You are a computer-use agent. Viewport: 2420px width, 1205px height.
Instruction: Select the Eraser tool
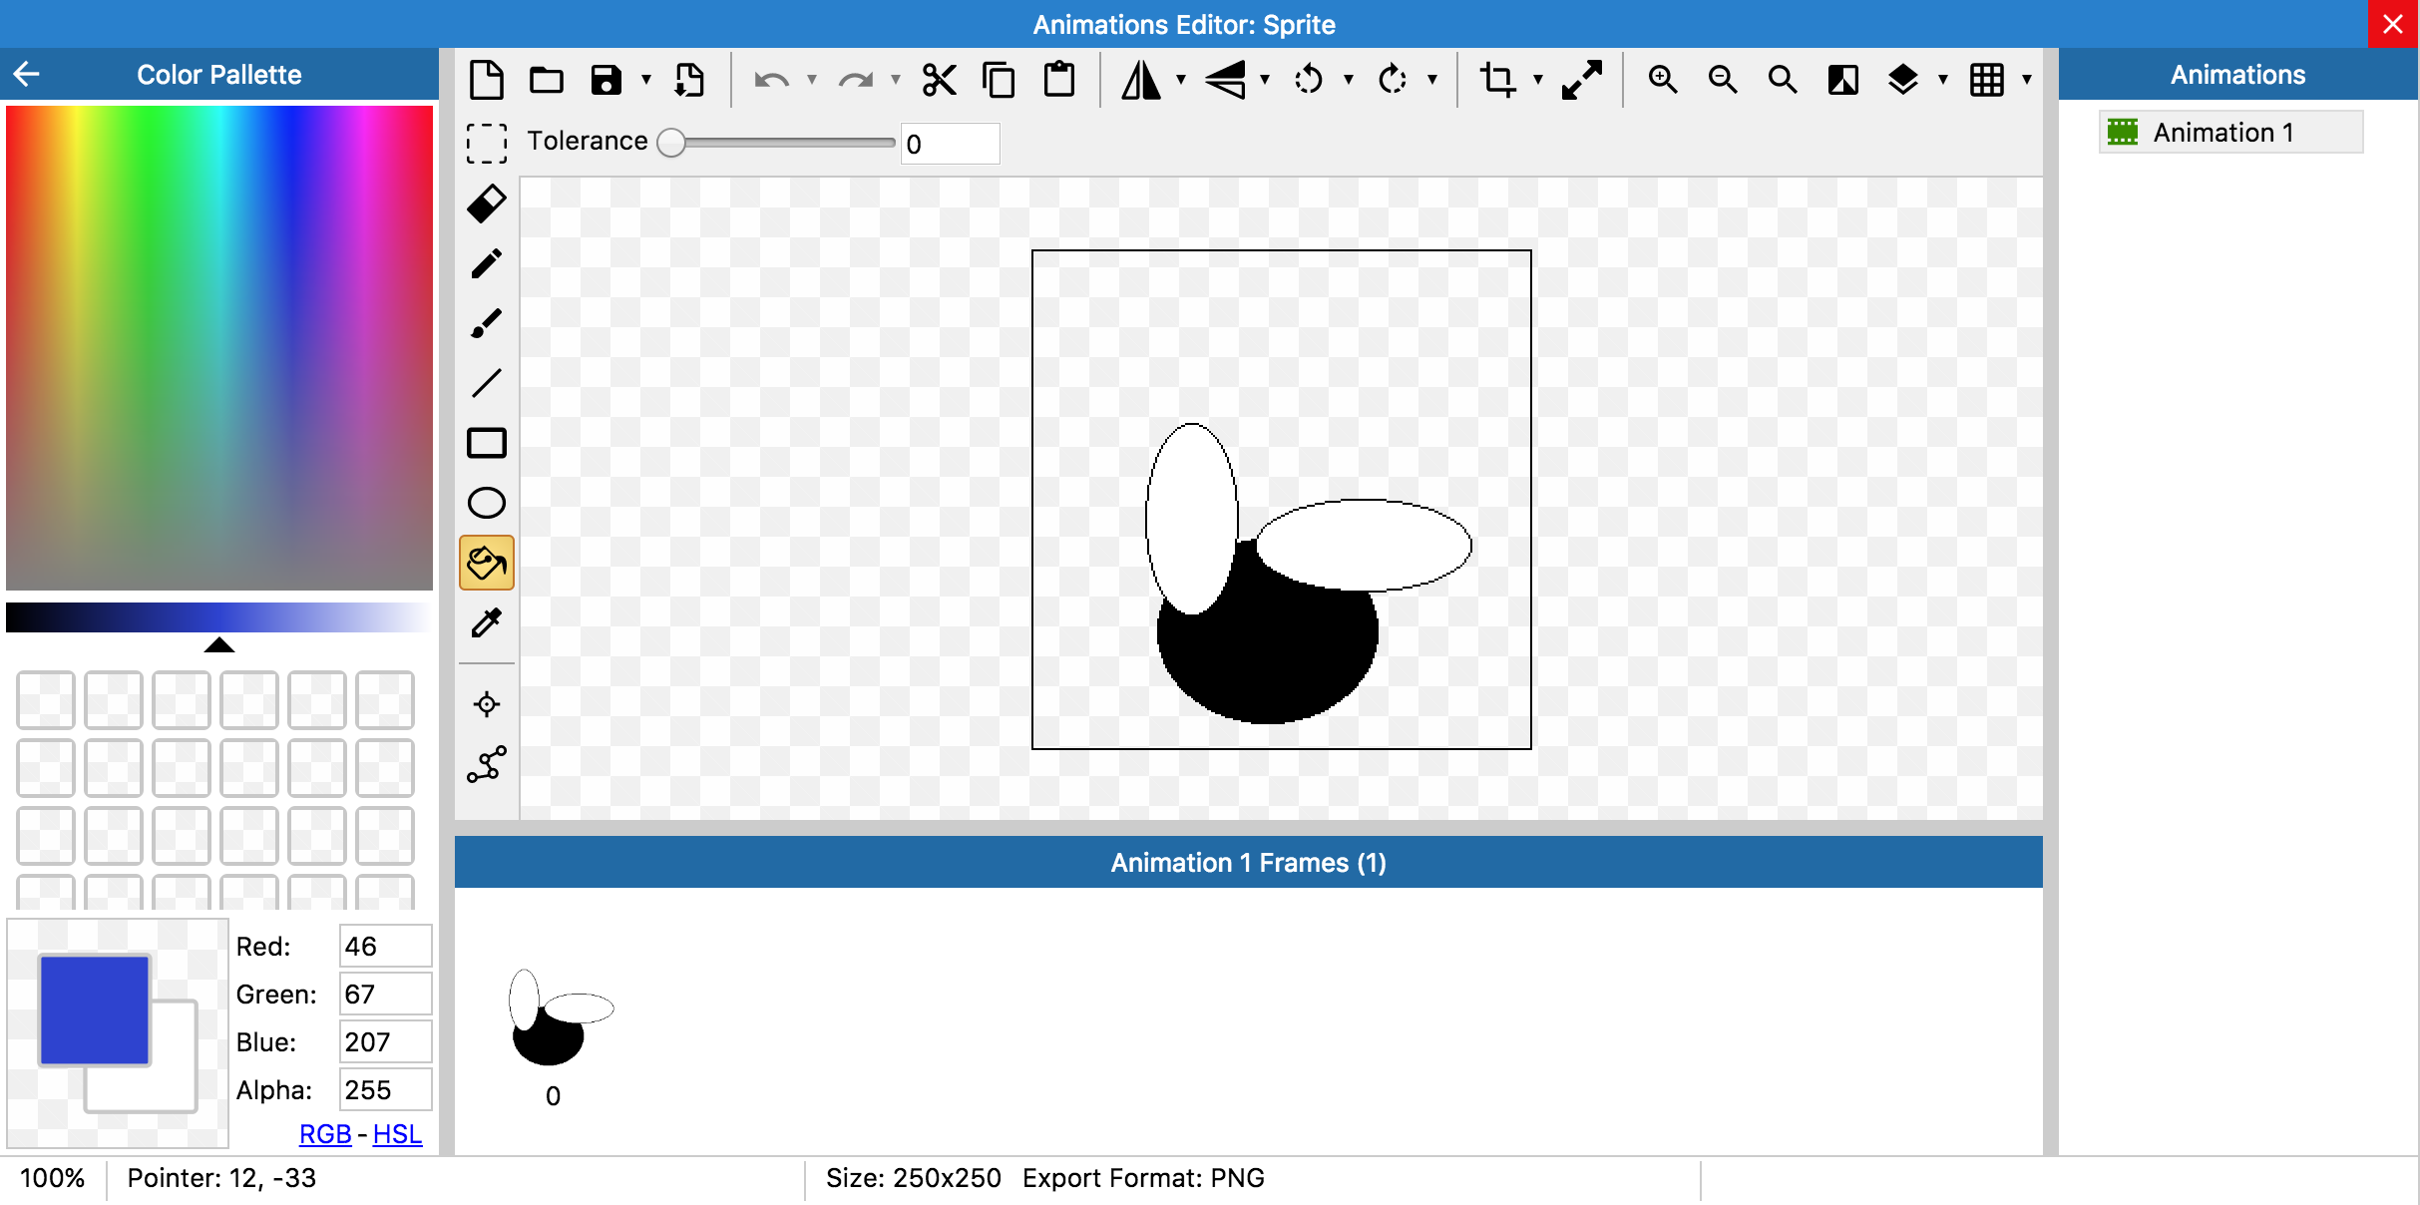tap(486, 203)
